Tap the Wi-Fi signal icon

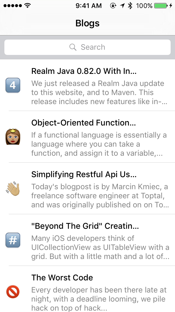(x=28, y=5)
